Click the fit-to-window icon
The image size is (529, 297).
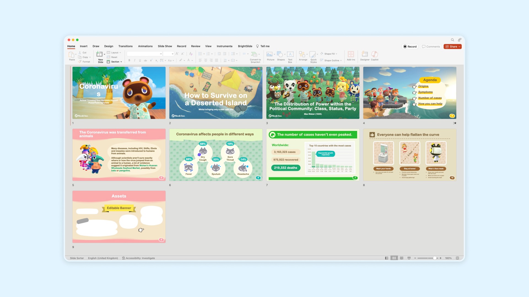tap(457, 258)
